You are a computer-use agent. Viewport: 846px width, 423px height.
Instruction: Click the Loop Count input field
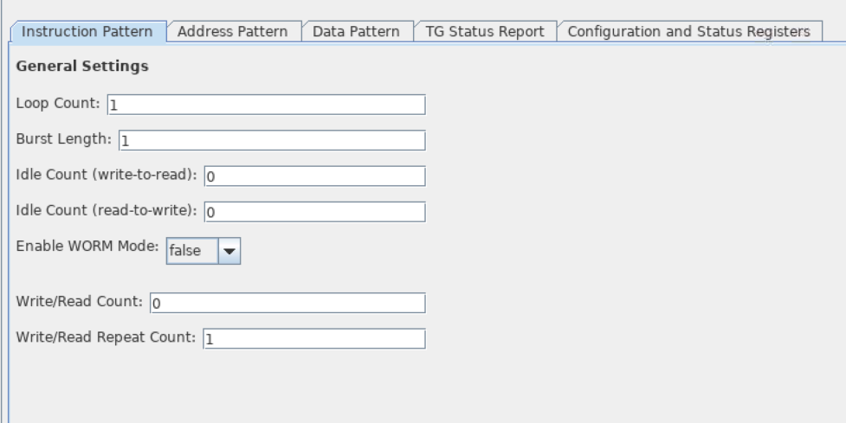pos(266,105)
